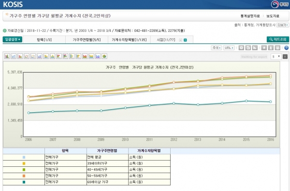
Task: Click the 2010 x-axis label
Action: pos(125,140)
